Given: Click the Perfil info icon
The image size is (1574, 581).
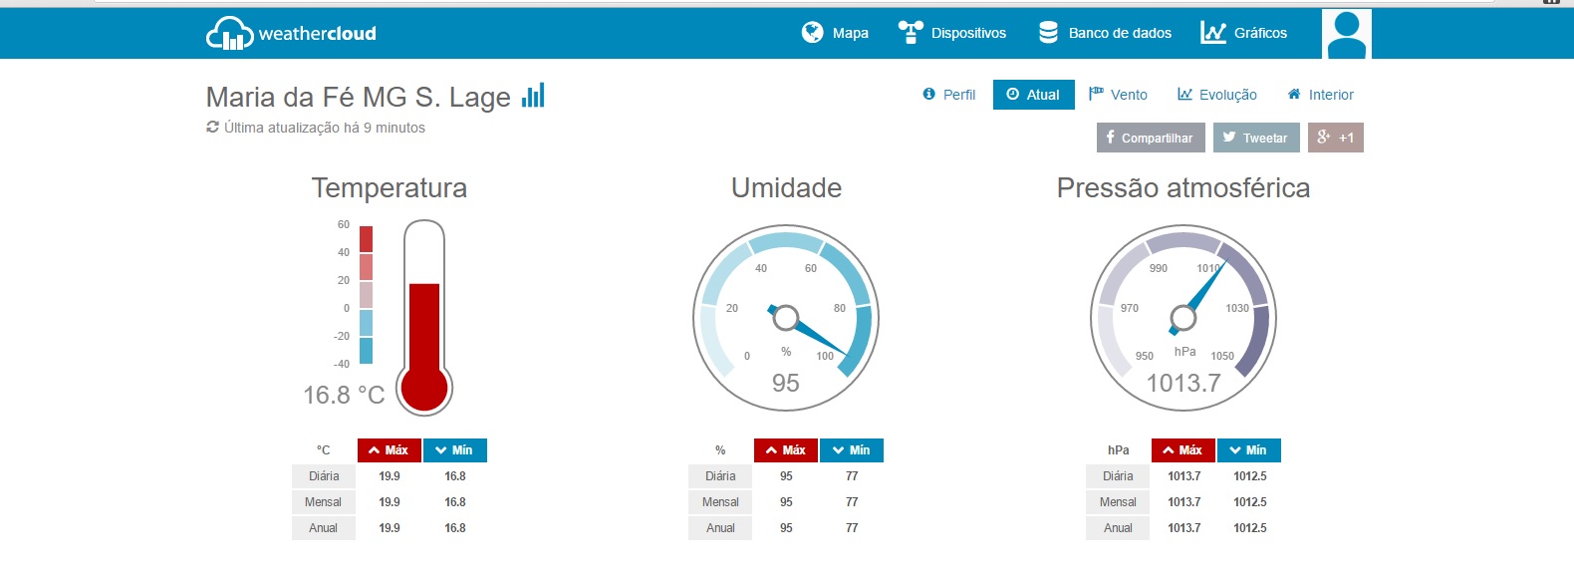Looking at the screenshot, I should tap(929, 94).
